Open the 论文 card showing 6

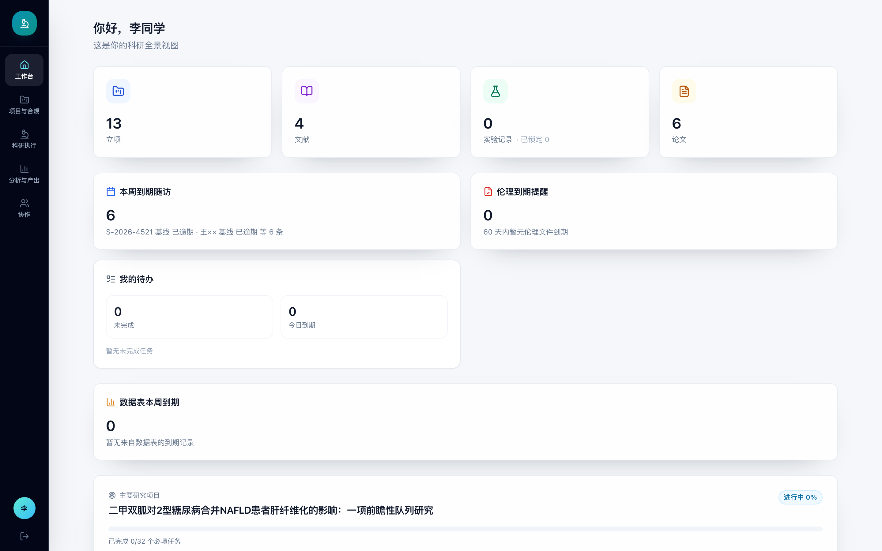coord(748,112)
